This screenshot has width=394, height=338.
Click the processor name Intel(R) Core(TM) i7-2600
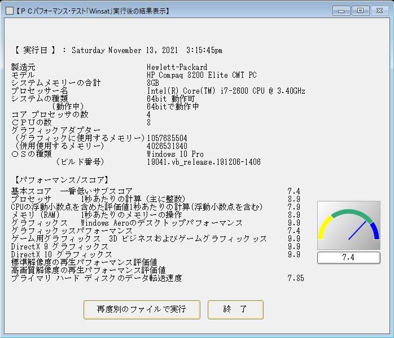coord(198,91)
